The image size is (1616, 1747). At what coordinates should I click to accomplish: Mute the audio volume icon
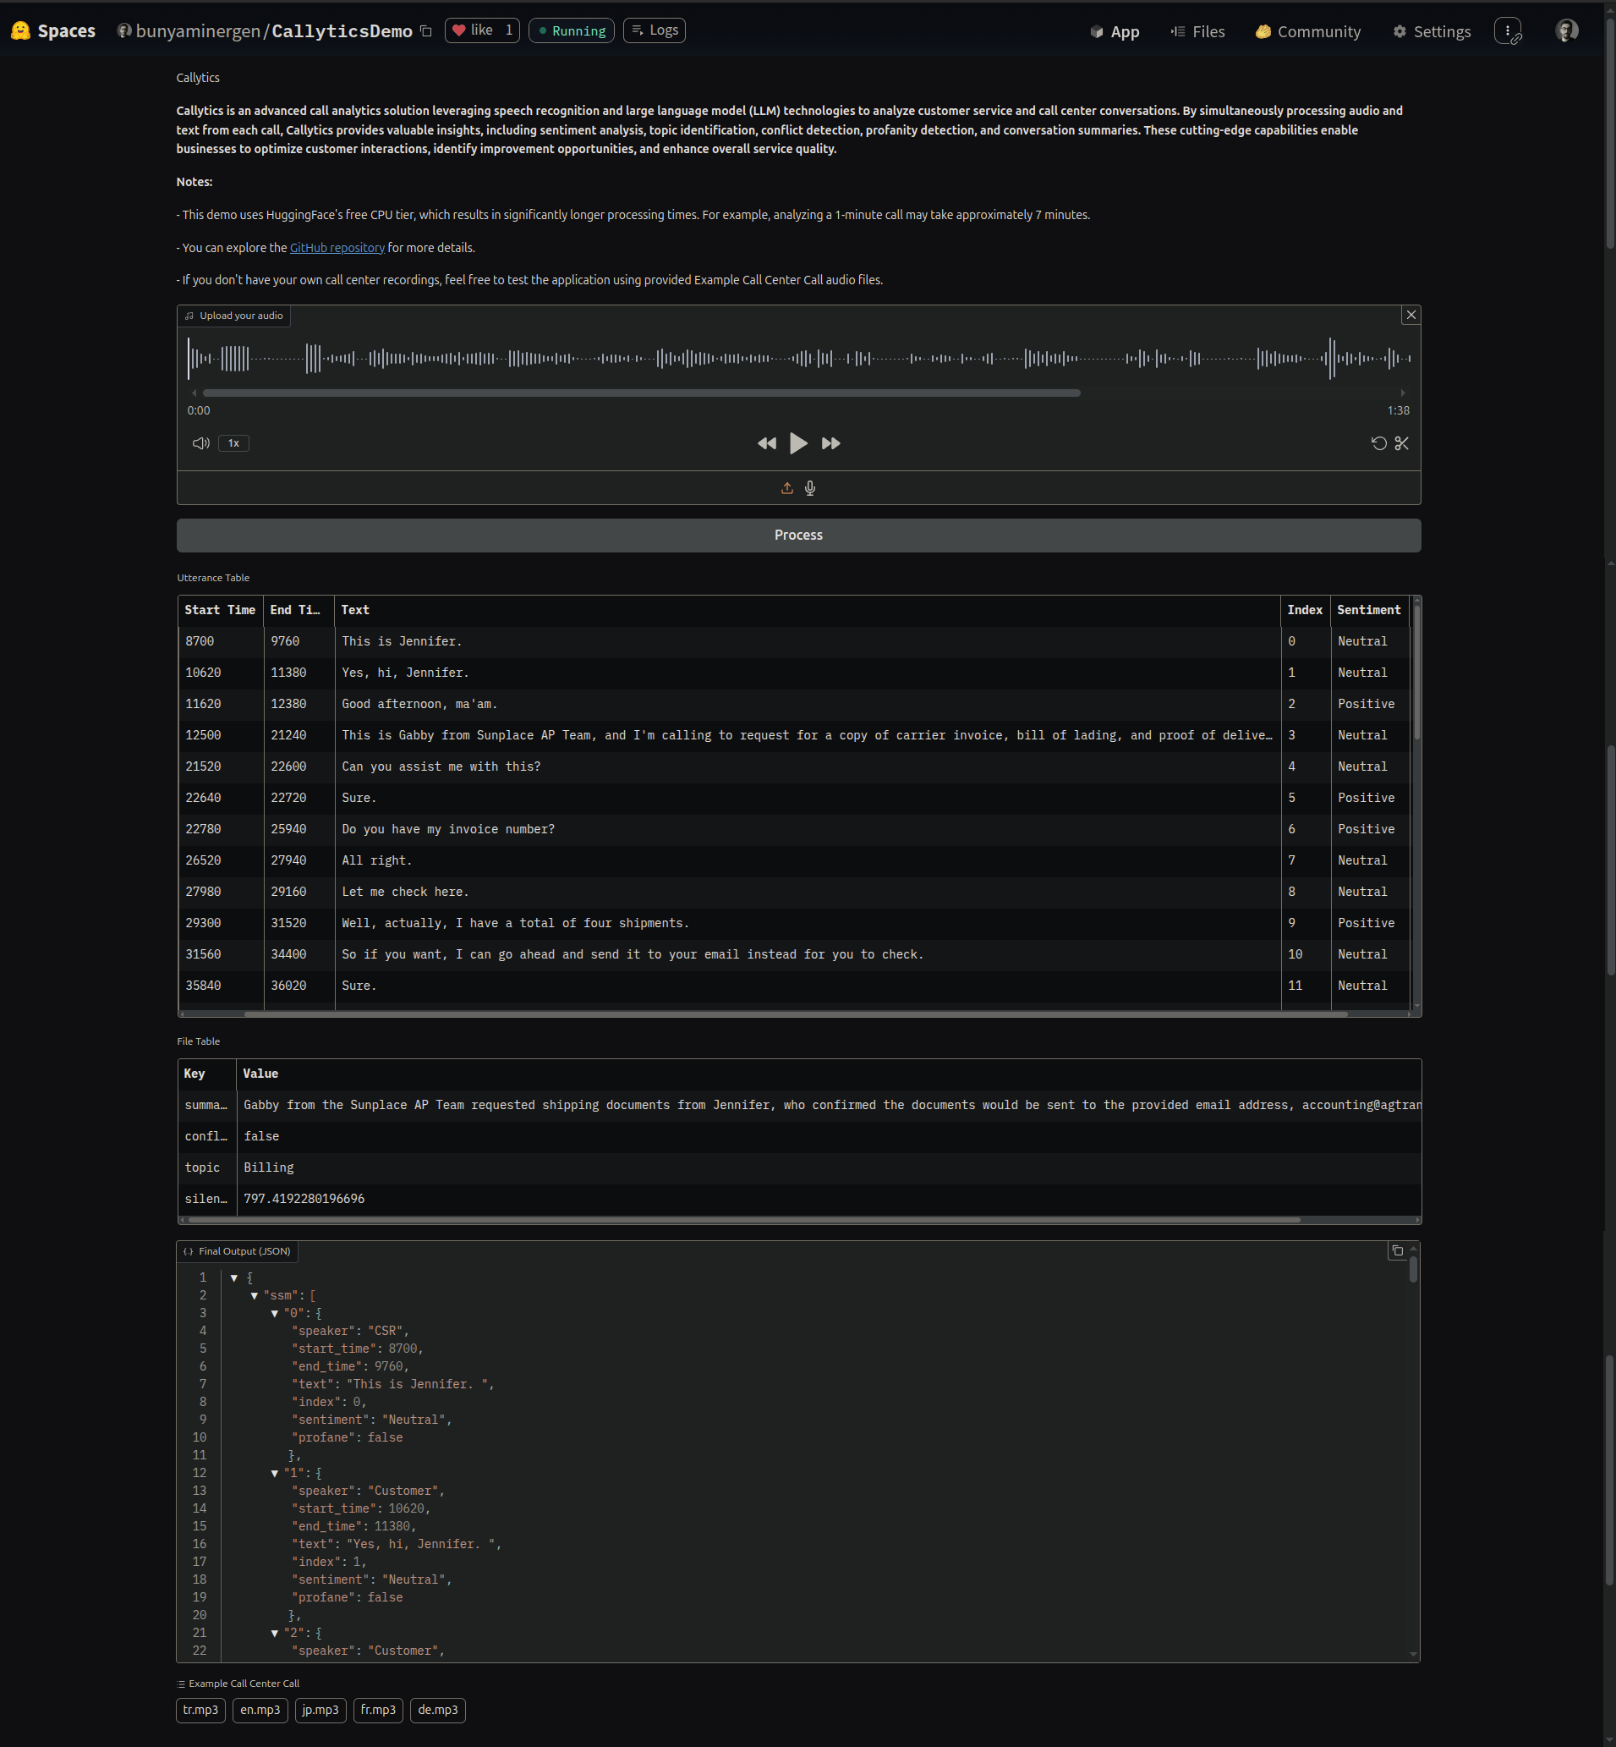[200, 443]
